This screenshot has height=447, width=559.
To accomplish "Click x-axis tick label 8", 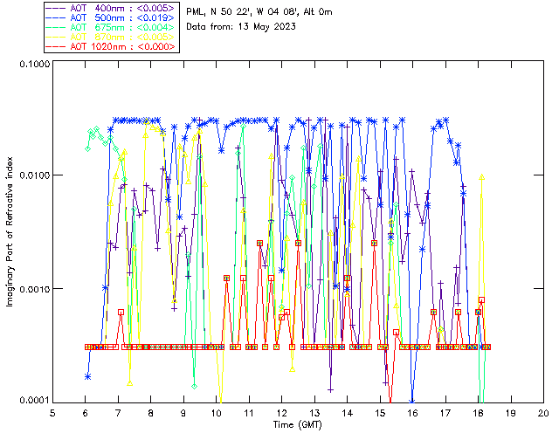I will pos(151,413).
